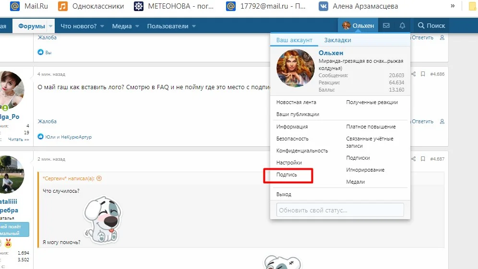Open the Подпись signature editor
Screen dimensions: 478x269
(x=286, y=175)
